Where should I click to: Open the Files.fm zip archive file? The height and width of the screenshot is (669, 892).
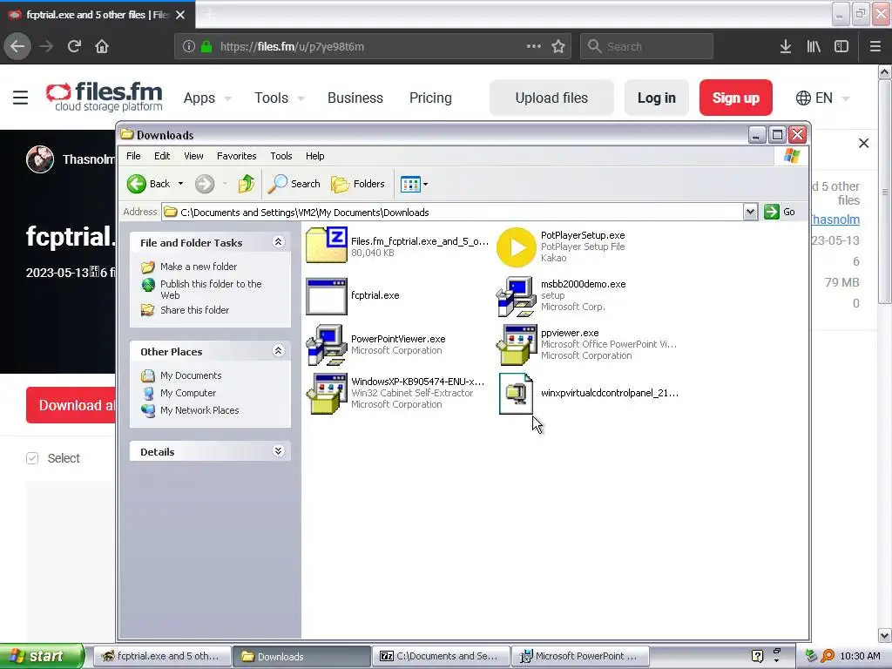click(327, 245)
